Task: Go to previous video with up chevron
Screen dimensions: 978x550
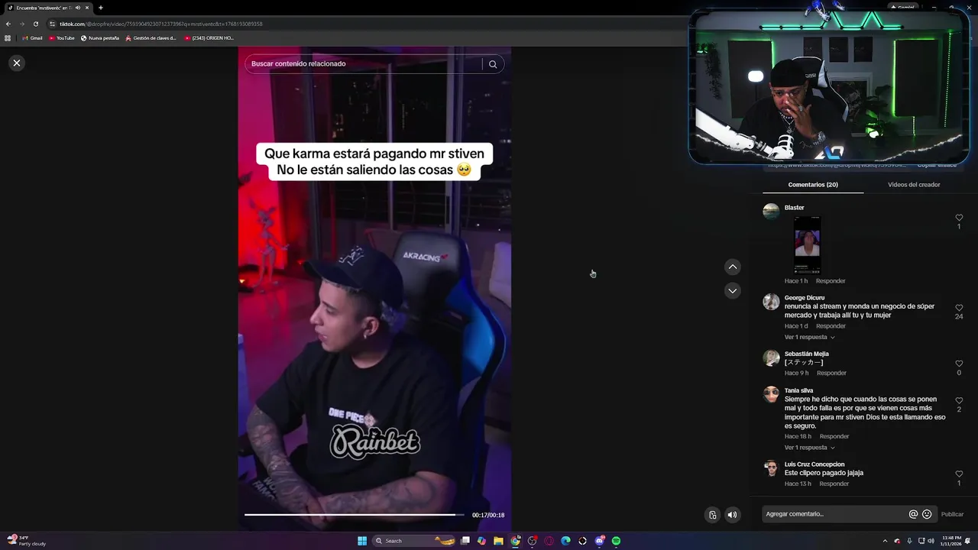Action: click(x=733, y=267)
